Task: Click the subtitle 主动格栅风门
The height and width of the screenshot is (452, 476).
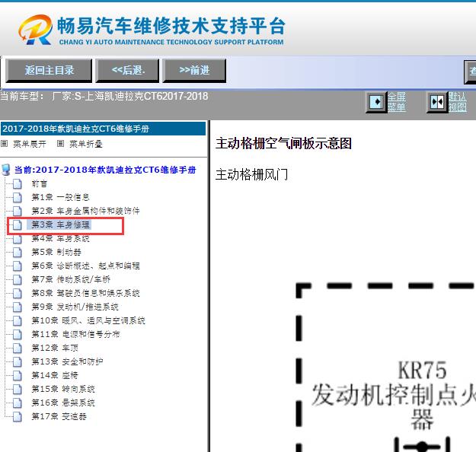Action: click(x=251, y=175)
